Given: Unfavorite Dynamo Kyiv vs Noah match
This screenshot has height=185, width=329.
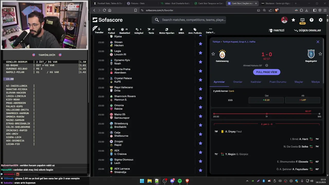Looking at the screenshot, I should 200,62.
